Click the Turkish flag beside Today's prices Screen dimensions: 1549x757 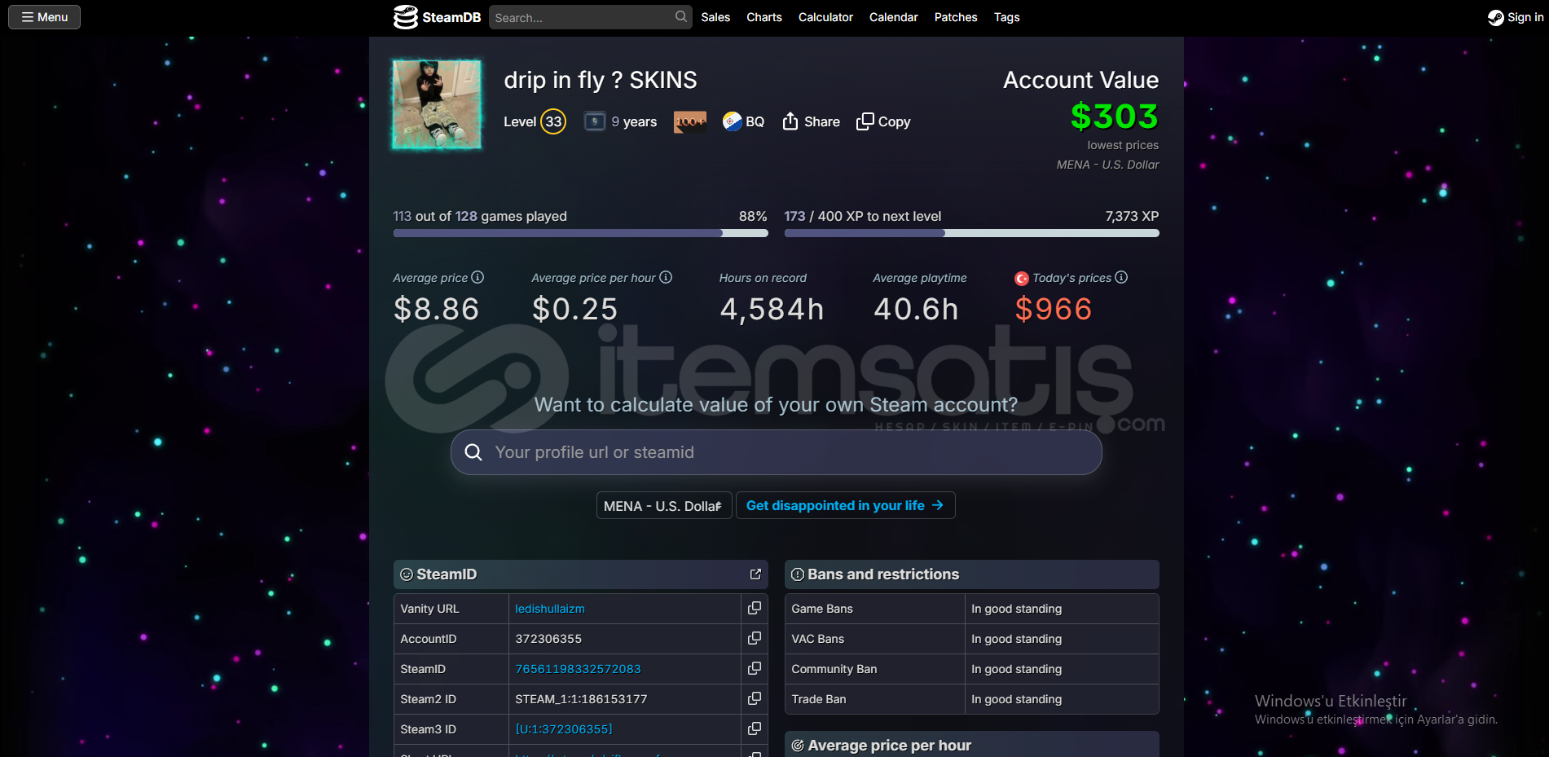pyautogui.click(x=1022, y=279)
